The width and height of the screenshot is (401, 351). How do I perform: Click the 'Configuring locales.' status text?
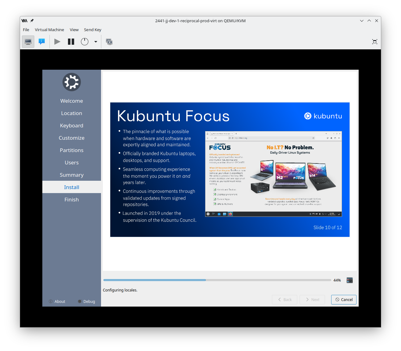coord(120,290)
